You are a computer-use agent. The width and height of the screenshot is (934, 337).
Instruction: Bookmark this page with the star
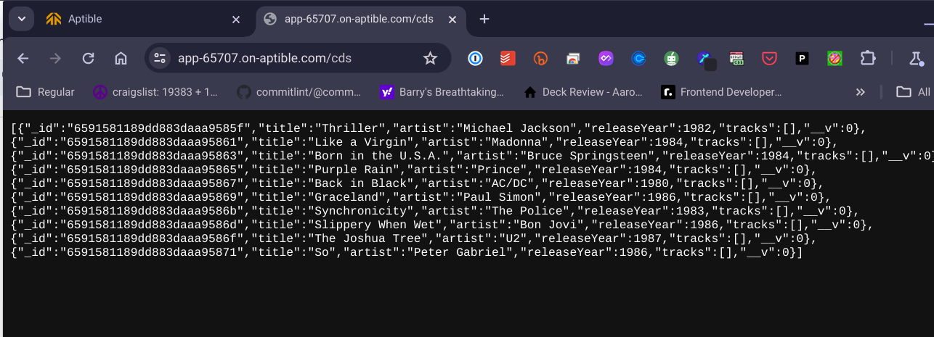click(x=430, y=58)
